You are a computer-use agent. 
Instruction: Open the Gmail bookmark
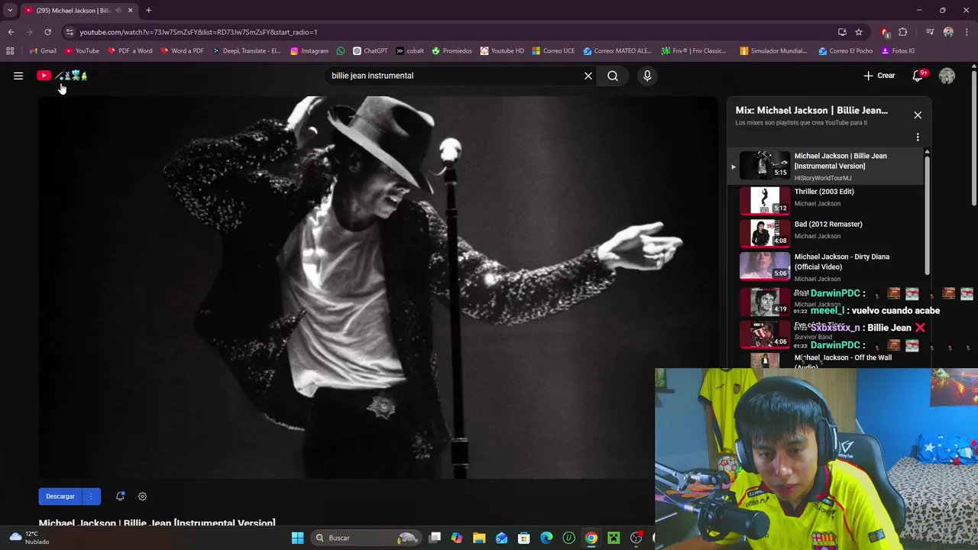pyautogui.click(x=43, y=51)
